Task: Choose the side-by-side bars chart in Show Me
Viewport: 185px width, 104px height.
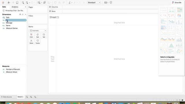Action: click(x=179, y=22)
